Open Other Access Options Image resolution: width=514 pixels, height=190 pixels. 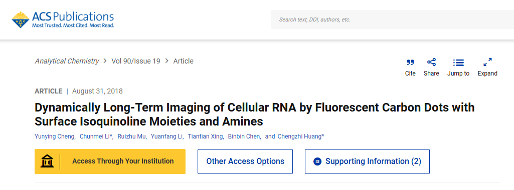click(x=245, y=161)
